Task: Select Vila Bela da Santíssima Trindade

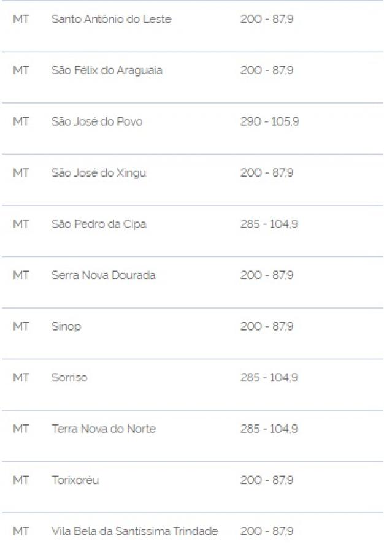Action: pyautogui.click(x=135, y=531)
